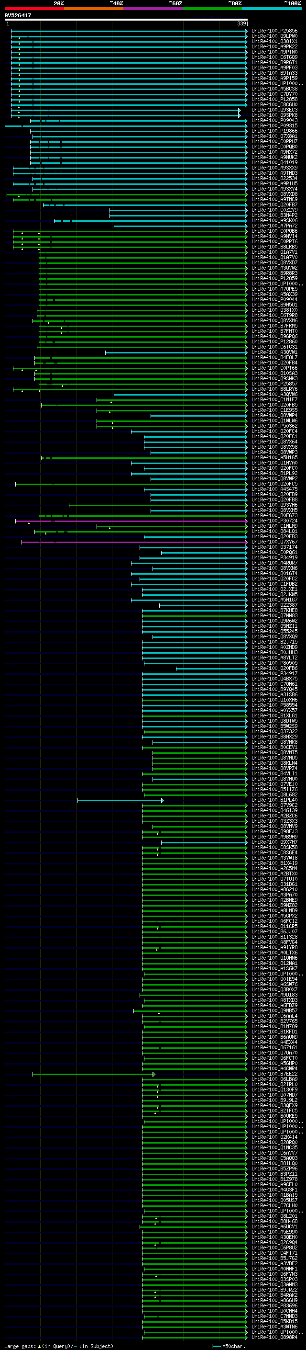Select the UniRef100_B1PL92 label
Viewport: 306px width, 1350px height.
(274, 473)
